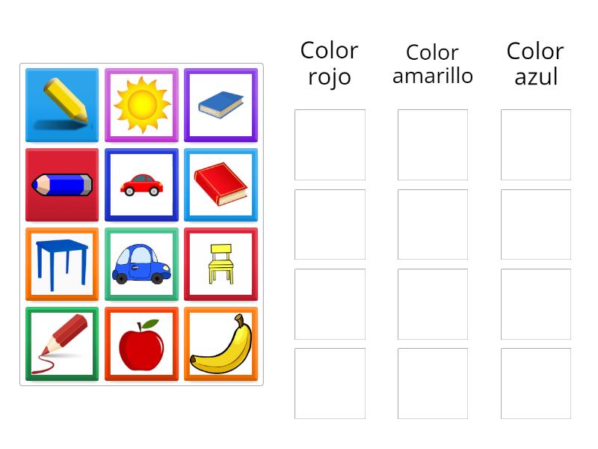
Task: Click the blue car image
Action: 141,264
